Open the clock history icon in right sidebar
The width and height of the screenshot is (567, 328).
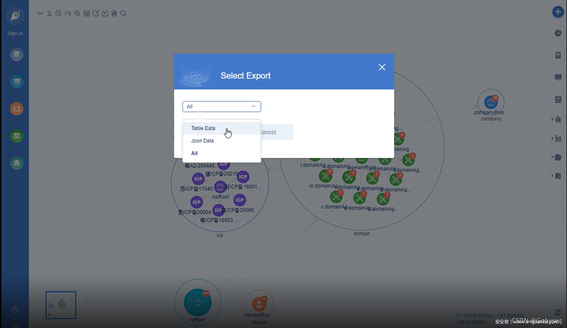point(558,33)
